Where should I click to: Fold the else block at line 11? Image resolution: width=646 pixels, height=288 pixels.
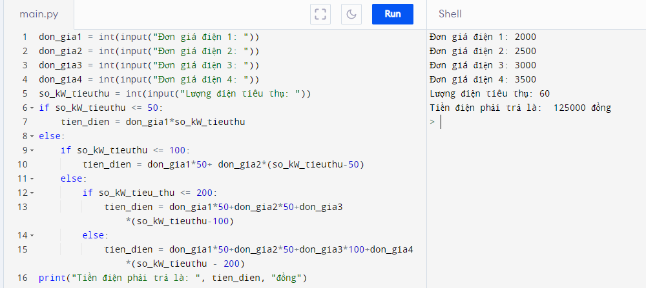32,179
